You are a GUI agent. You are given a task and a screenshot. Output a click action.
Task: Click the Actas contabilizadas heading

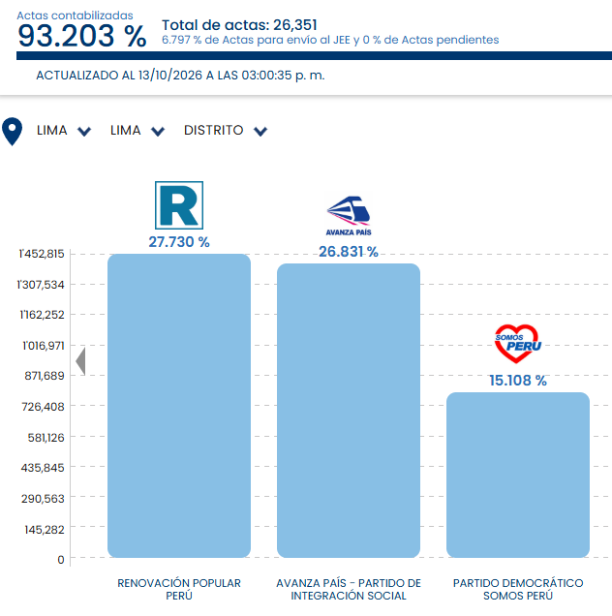point(75,15)
